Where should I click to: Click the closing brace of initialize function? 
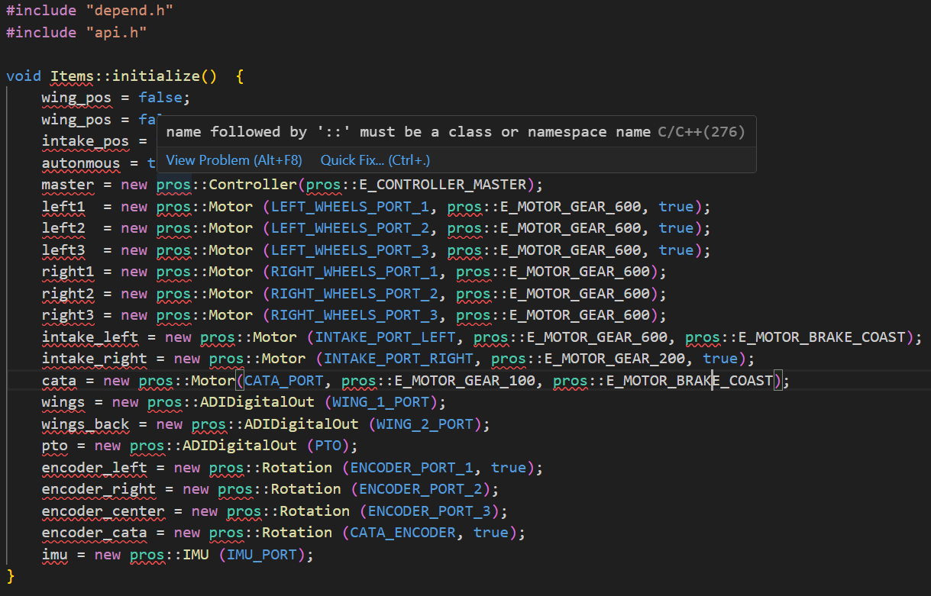pos(10,575)
